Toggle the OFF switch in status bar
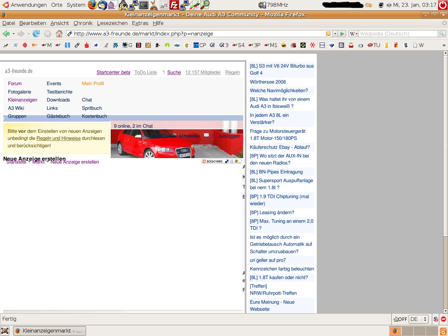 pyautogui.click(x=400, y=319)
